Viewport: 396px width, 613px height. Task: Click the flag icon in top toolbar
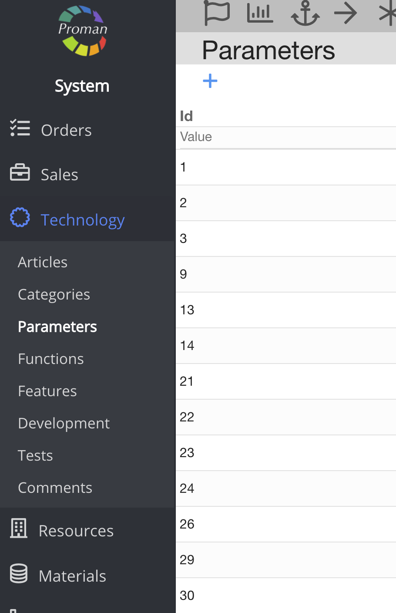pyautogui.click(x=216, y=13)
